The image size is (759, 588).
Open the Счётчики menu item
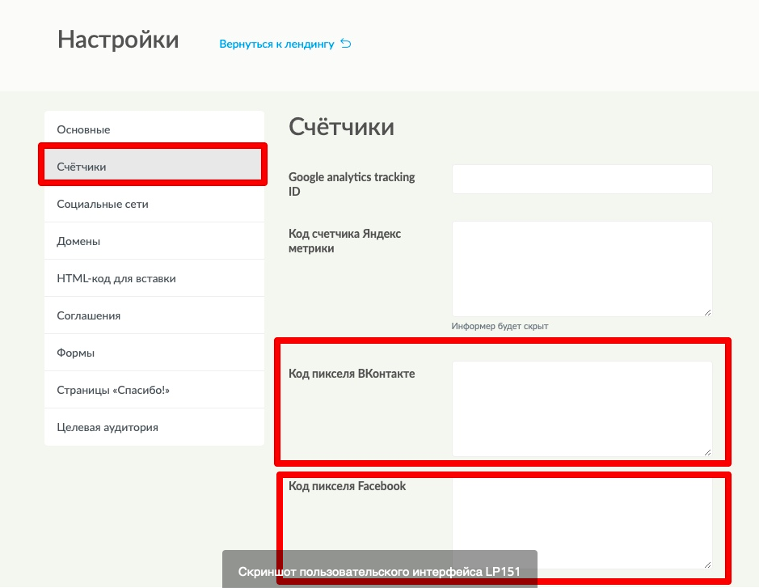point(154,167)
